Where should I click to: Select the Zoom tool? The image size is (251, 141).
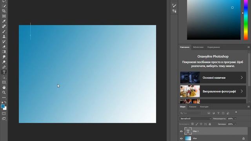coord(4,92)
